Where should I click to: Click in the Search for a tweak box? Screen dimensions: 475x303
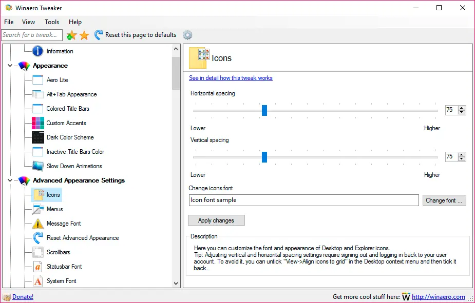click(32, 35)
